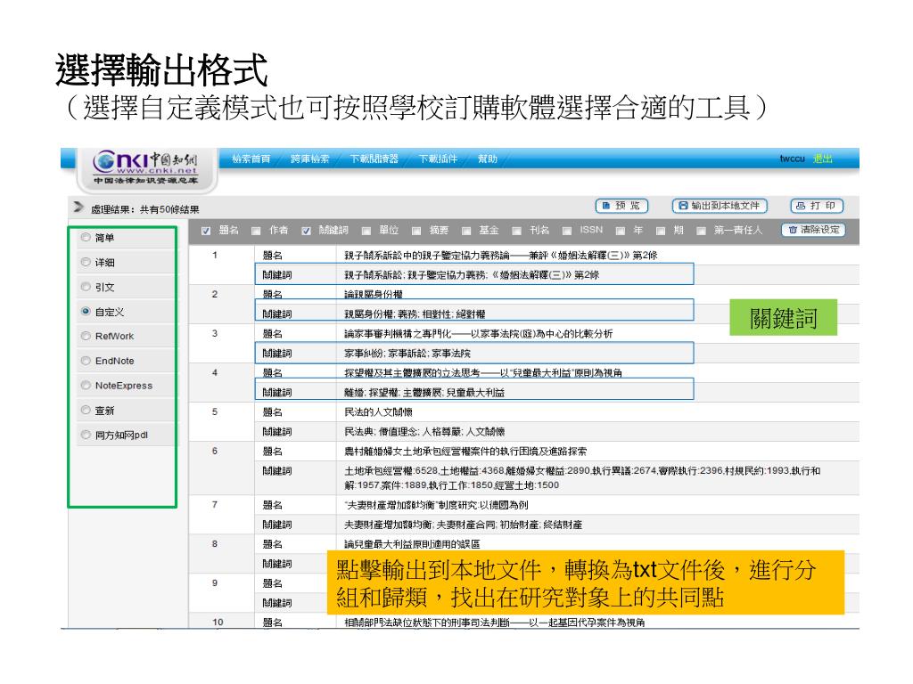This screenshot has height=684, width=913.
Task: Check the 年 field checkbox
Action: point(621,231)
